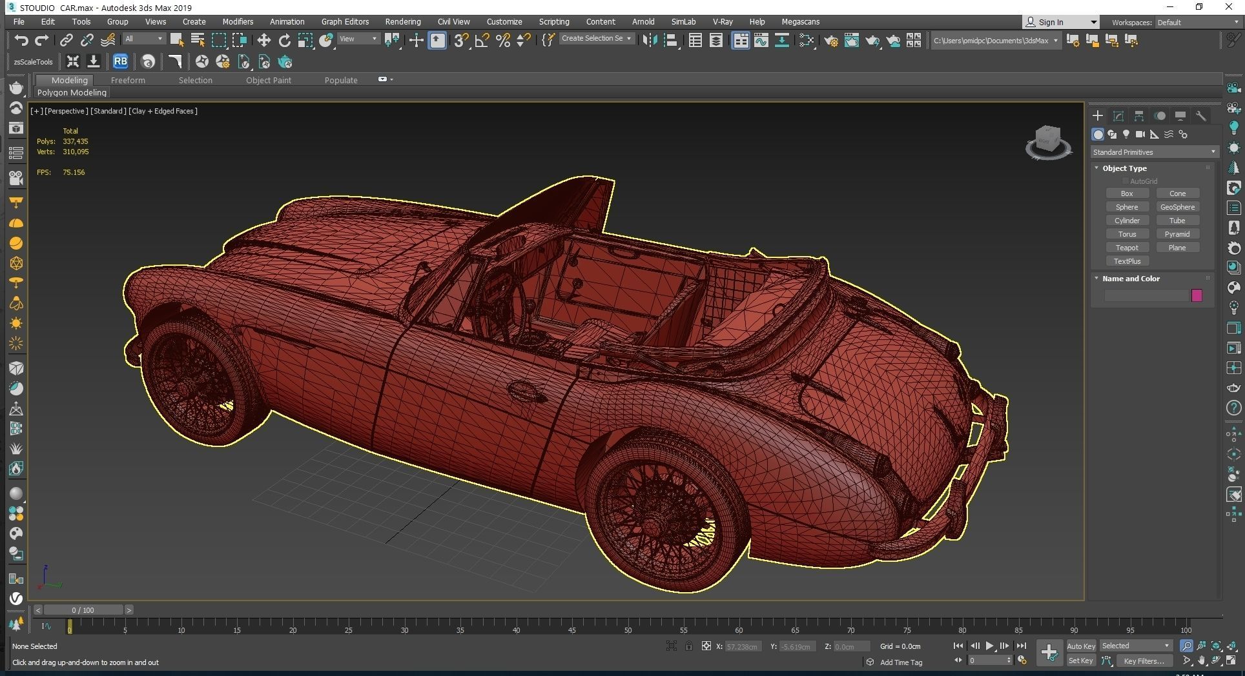Open the Schematic View icon
Image resolution: width=1245 pixels, height=676 pixels.
(x=782, y=40)
